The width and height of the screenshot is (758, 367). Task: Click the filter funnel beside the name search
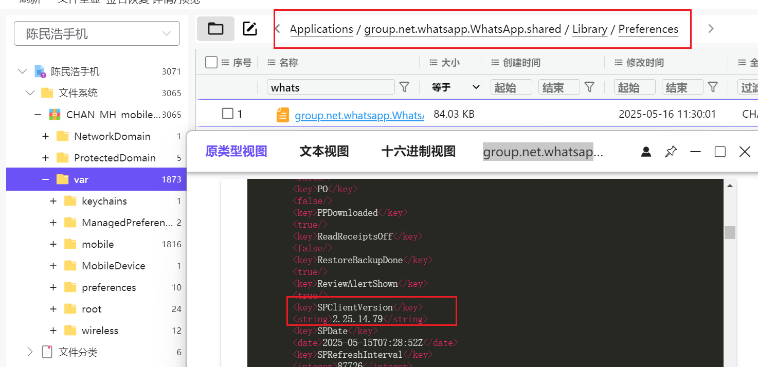click(404, 87)
